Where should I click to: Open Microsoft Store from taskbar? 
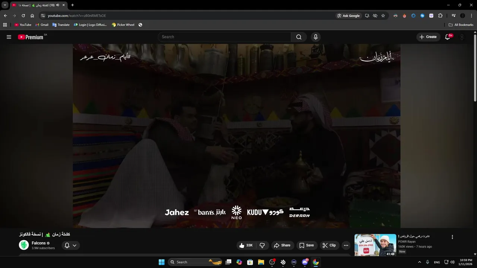(x=250, y=262)
